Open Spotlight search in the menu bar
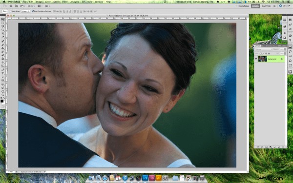Screen dimensions: 293x183 [283, 1]
